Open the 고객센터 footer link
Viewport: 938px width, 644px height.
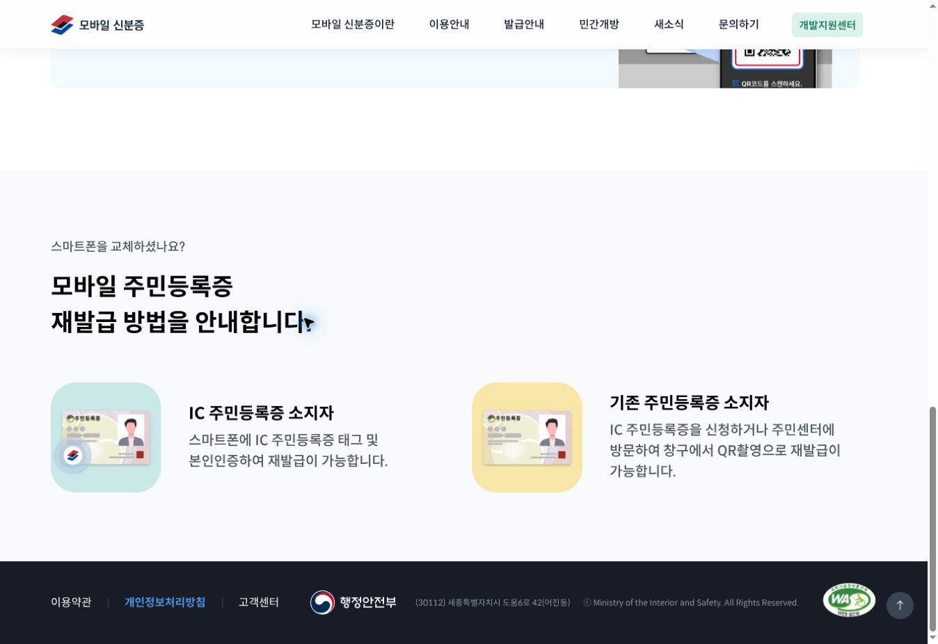point(259,602)
